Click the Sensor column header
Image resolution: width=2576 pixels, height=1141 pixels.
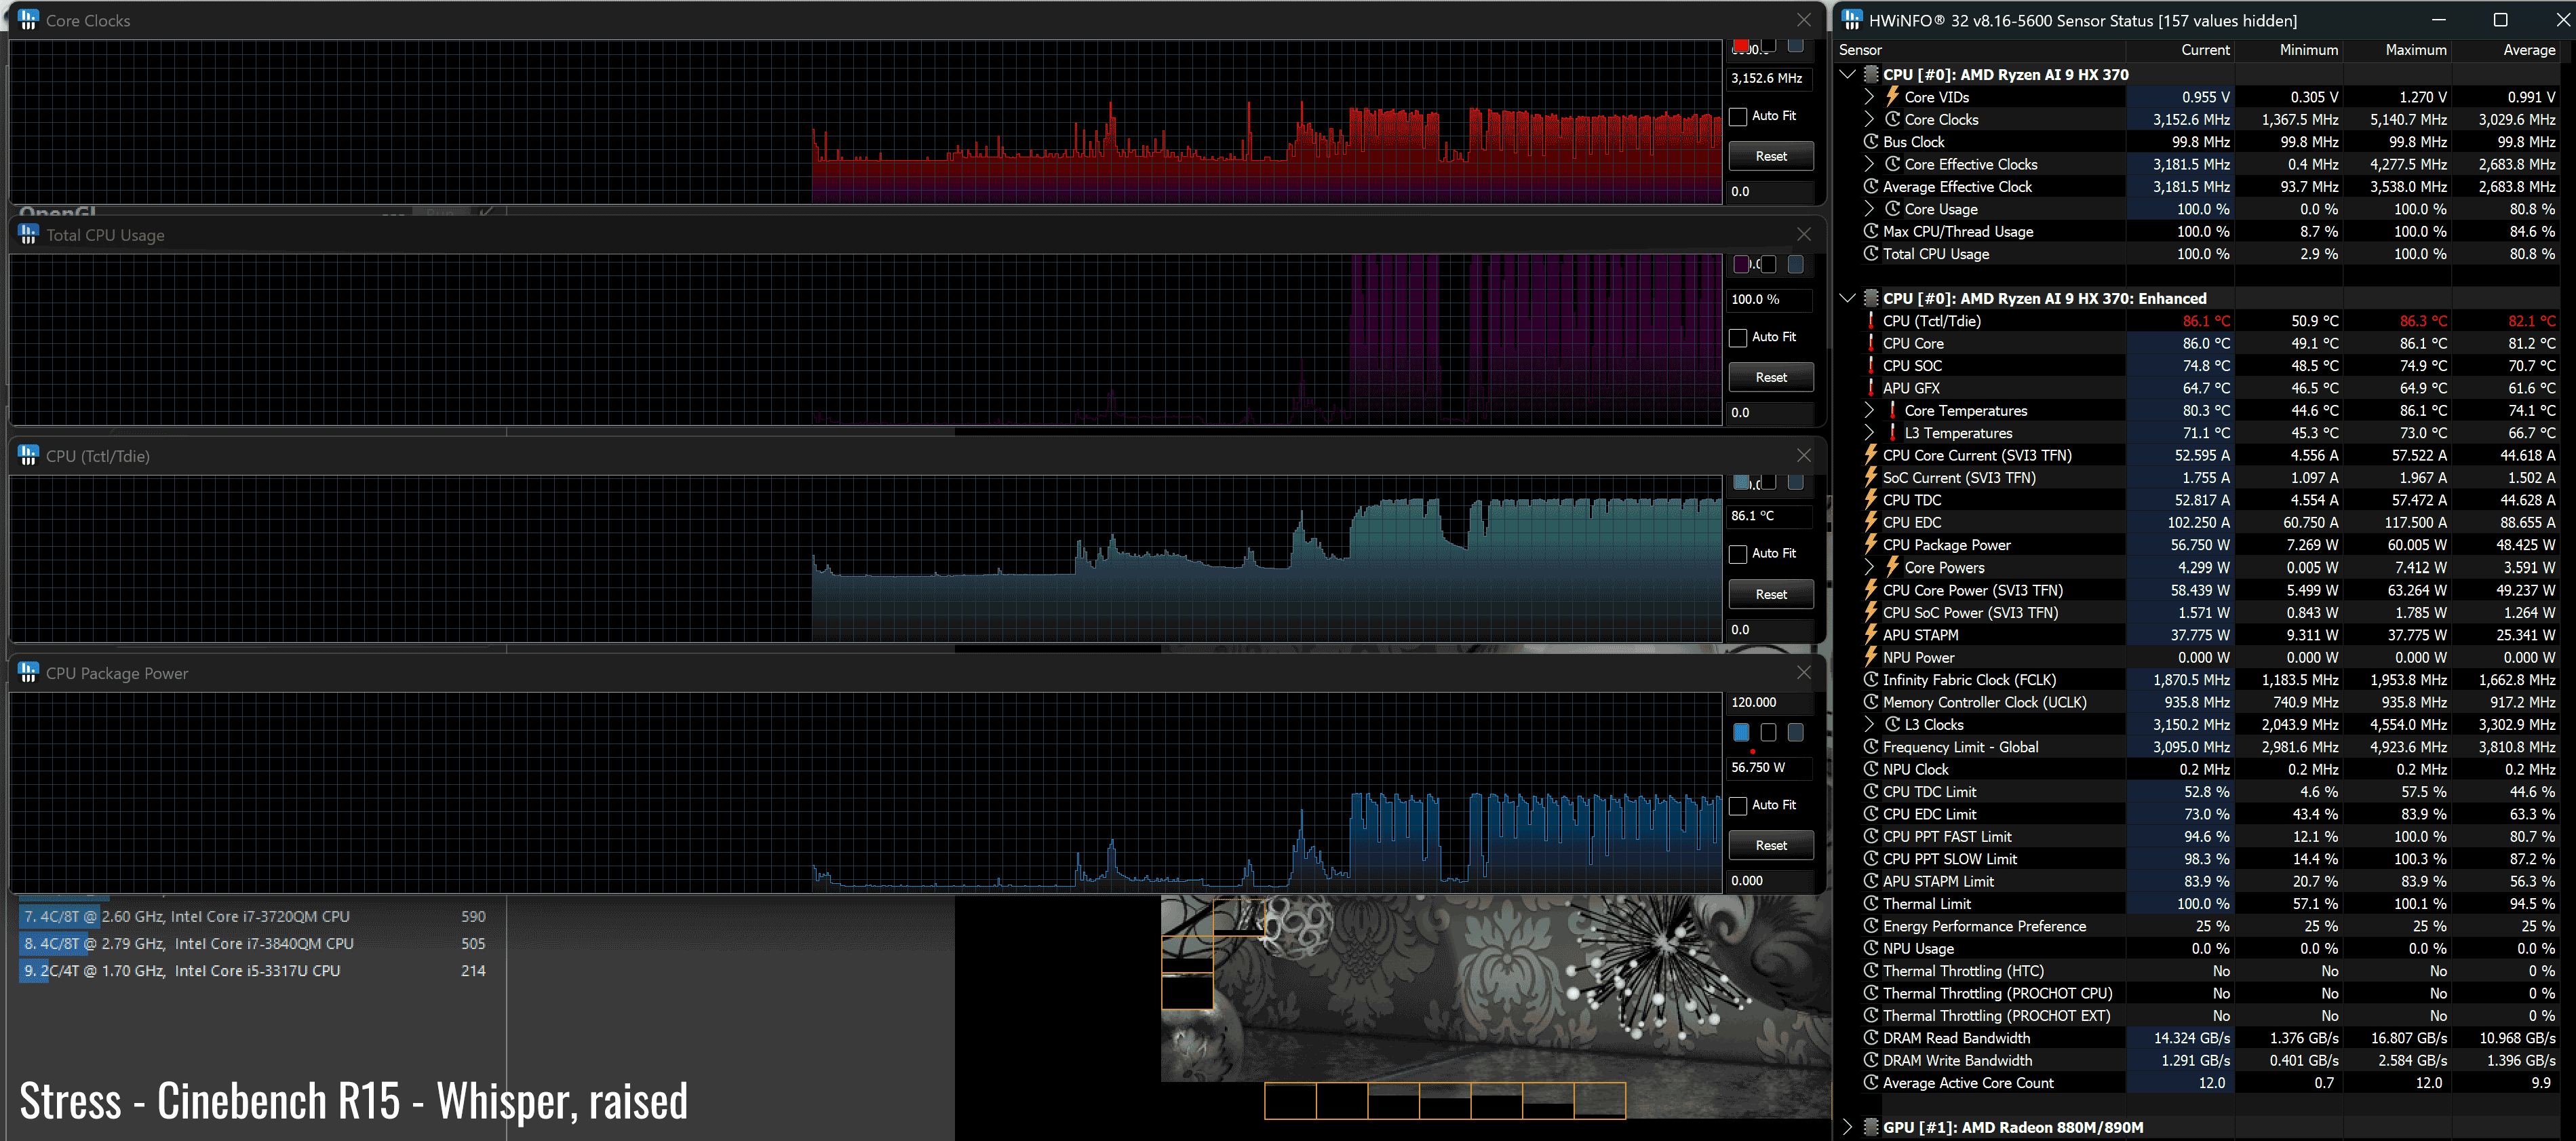1860,50
